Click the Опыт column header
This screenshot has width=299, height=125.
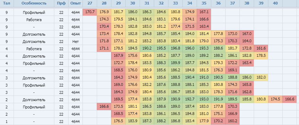(x=76, y=3)
